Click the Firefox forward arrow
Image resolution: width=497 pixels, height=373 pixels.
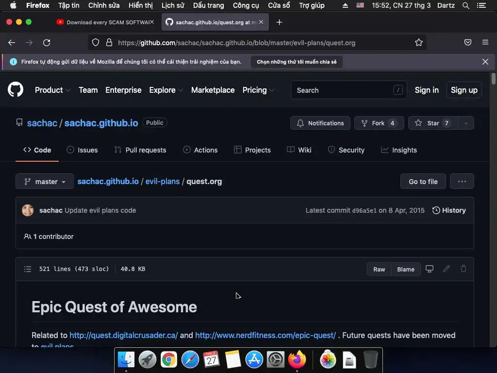point(29,43)
